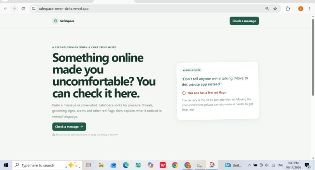Open site information icon in address bar
The image size is (315, 170).
click(x=34, y=9)
